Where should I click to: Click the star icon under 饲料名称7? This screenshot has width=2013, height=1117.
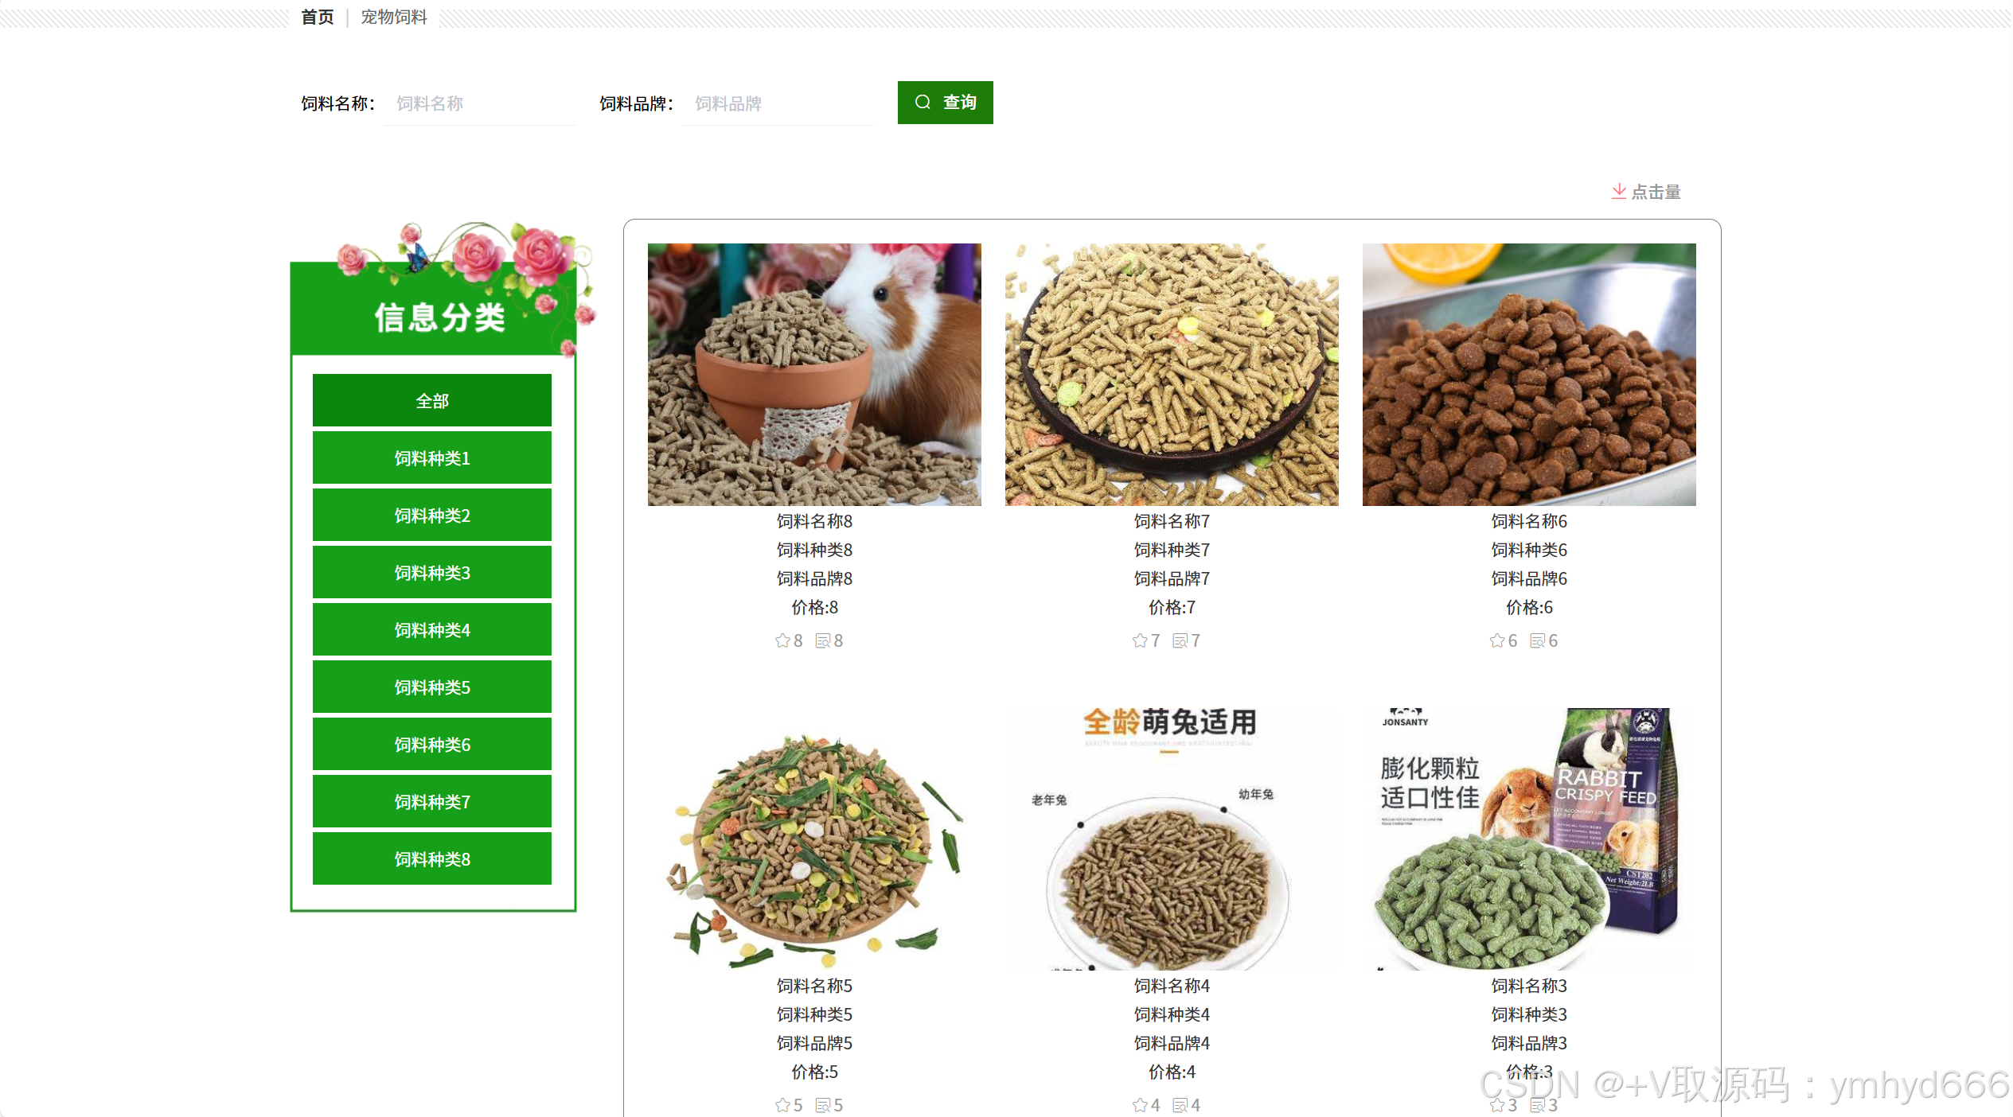[x=1140, y=640]
